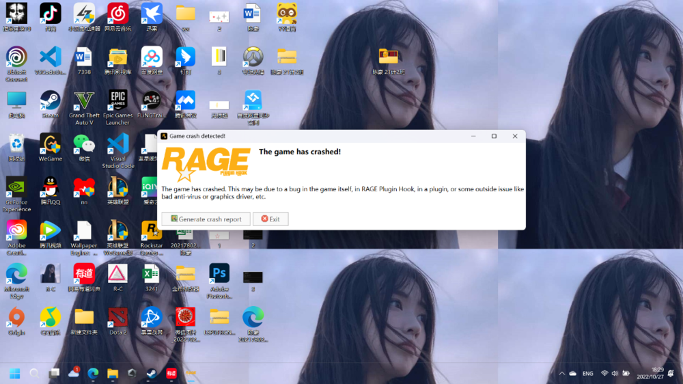Select the Word document named 7398

84,61
